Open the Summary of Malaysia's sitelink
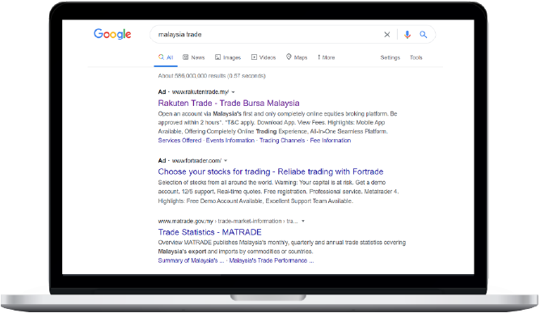 click(191, 260)
